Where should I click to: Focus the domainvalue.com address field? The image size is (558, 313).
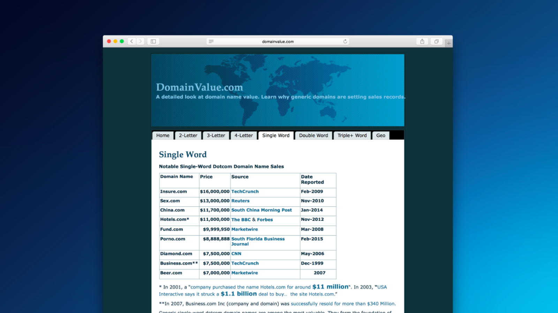pyautogui.click(x=278, y=41)
